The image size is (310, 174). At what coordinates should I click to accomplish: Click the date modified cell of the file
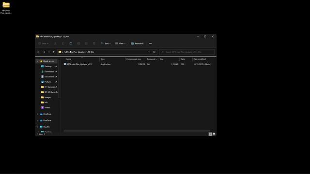coord(202,64)
